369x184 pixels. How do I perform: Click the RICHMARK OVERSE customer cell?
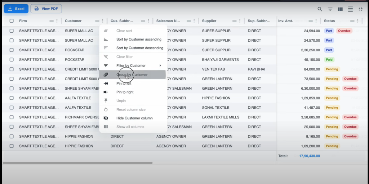(x=82, y=117)
